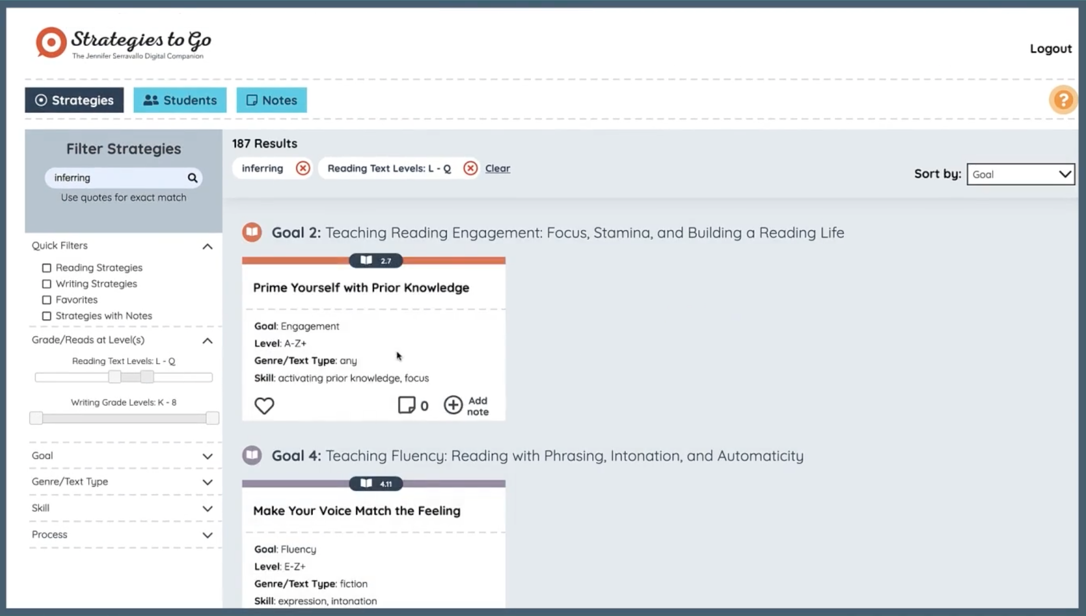Switch to the Students tab

click(180, 100)
